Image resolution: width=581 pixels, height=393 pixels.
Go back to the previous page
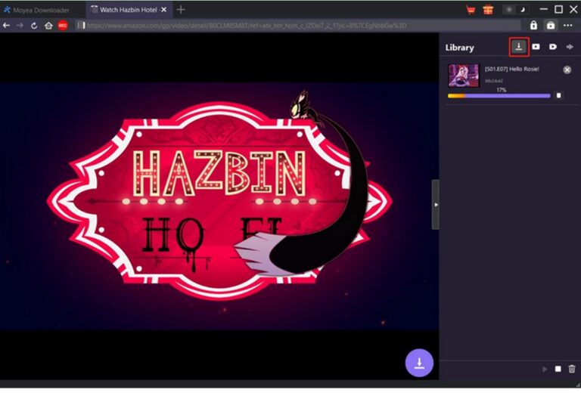click(6, 26)
